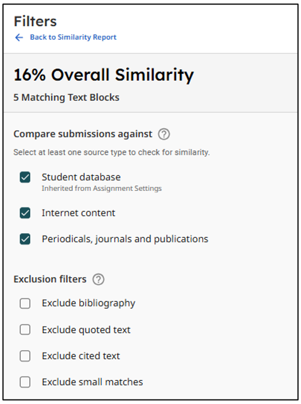Tick the Exclude quoted text checkbox
301x404 pixels.
pyautogui.click(x=25, y=330)
